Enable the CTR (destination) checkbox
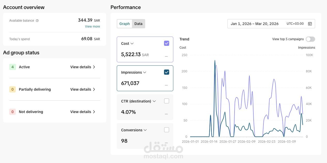327x163 pixels. tap(167, 101)
